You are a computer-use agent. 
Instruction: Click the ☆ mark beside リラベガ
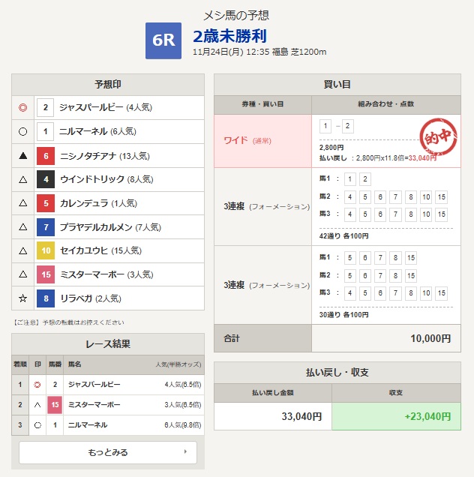coord(22,298)
